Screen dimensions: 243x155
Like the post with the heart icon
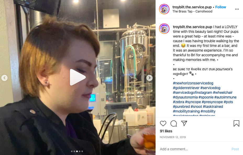click(x=163, y=123)
